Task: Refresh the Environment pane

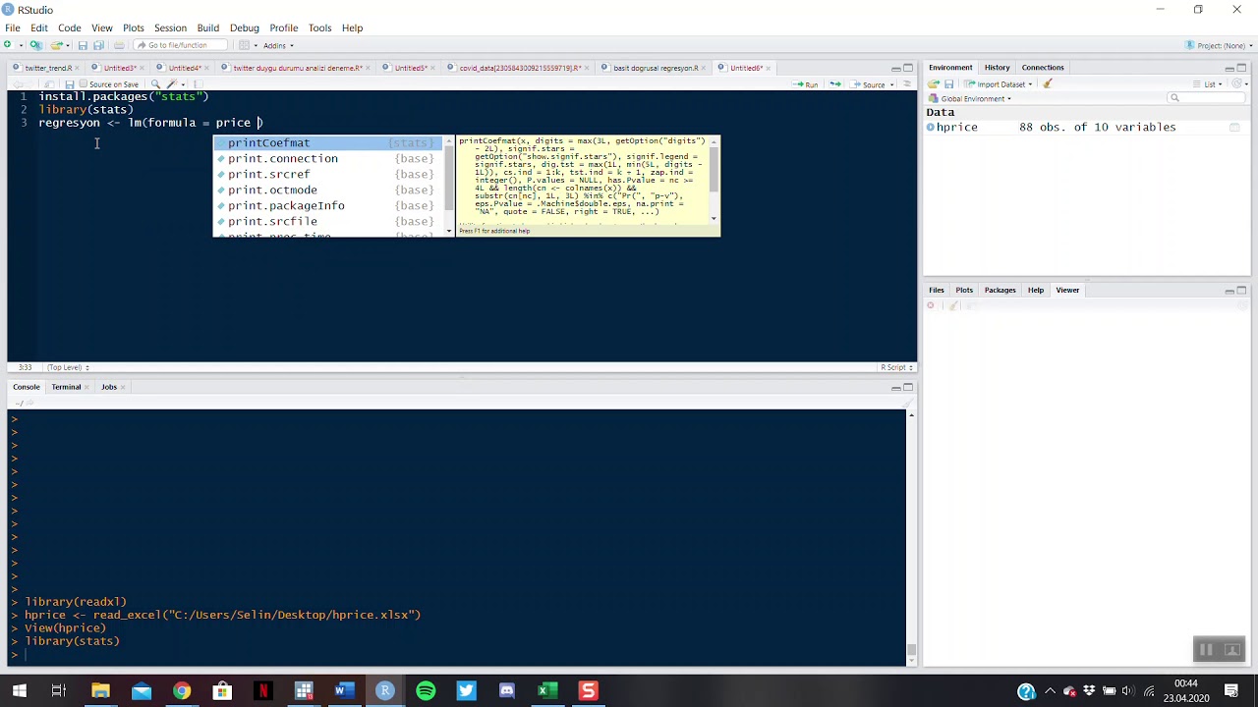Action: click(1236, 84)
